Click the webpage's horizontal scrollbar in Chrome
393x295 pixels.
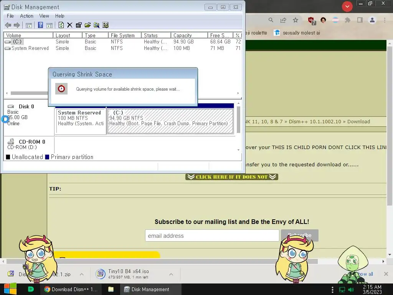pos(162,261)
